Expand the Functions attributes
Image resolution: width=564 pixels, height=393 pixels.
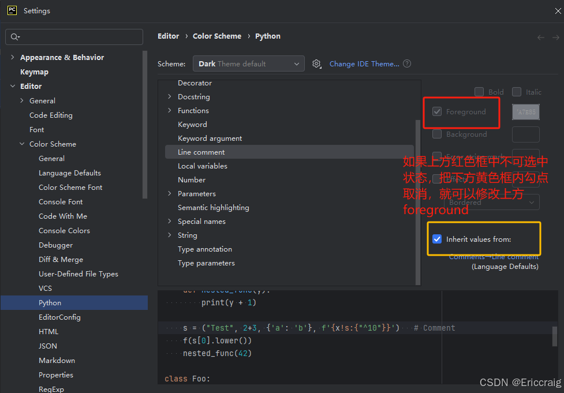click(169, 110)
